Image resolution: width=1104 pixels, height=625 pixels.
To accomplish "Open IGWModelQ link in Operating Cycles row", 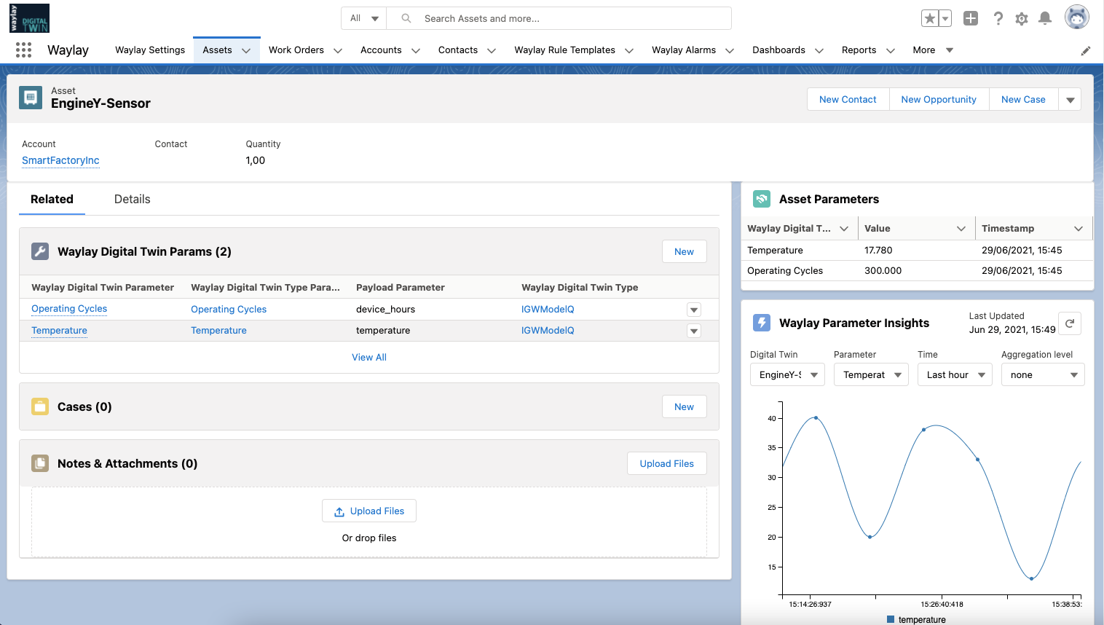I will click(x=548, y=310).
